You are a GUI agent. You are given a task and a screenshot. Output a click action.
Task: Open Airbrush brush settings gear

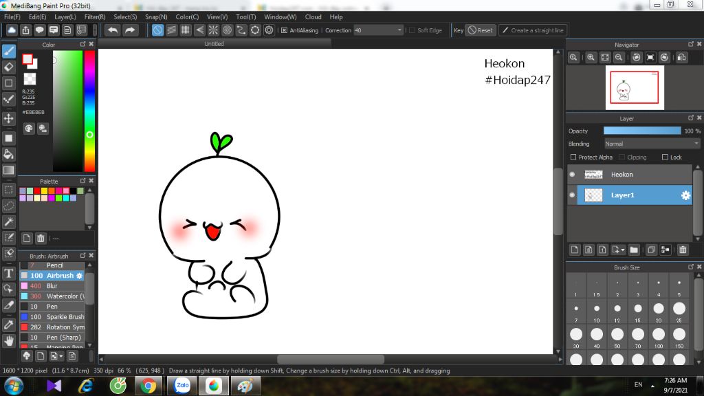(x=80, y=276)
